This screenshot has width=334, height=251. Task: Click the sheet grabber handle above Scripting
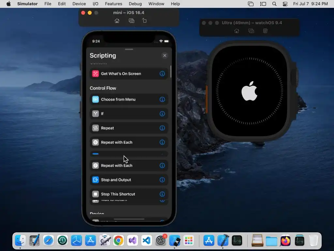tap(129, 49)
